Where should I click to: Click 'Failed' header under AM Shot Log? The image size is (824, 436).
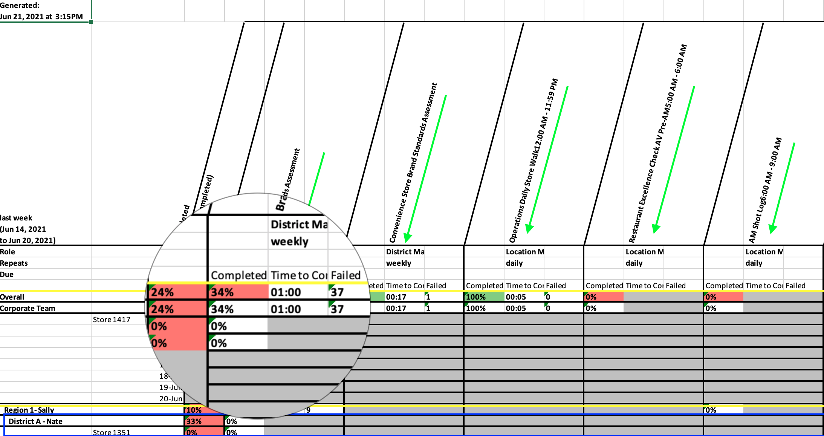click(x=803, y=286)
